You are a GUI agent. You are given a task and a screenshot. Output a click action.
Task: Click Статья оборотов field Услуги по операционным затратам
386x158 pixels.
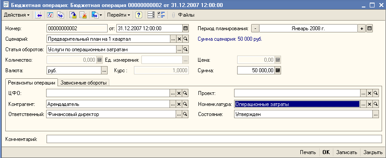coord(111,49)
